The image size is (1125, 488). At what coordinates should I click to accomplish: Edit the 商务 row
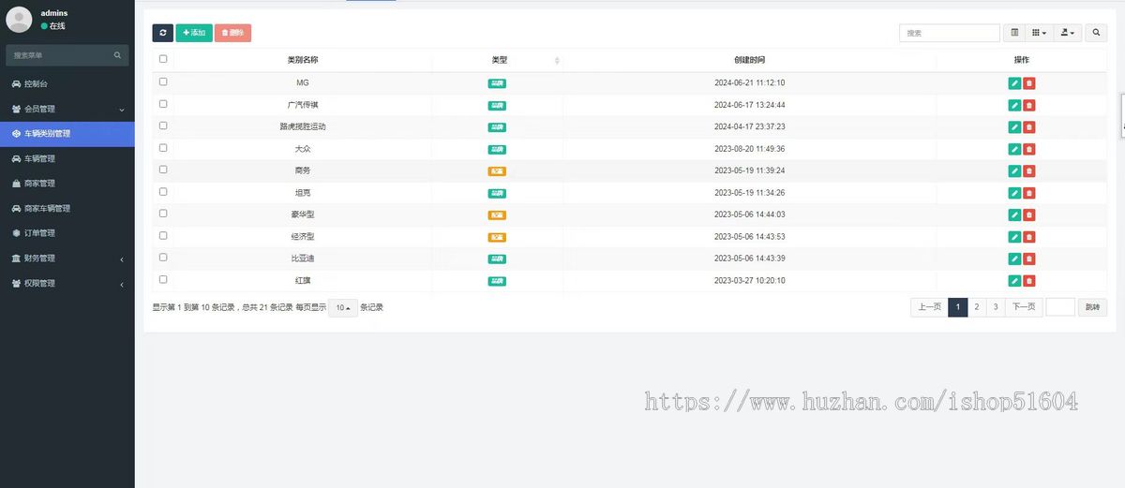[x=1014, y=171]
